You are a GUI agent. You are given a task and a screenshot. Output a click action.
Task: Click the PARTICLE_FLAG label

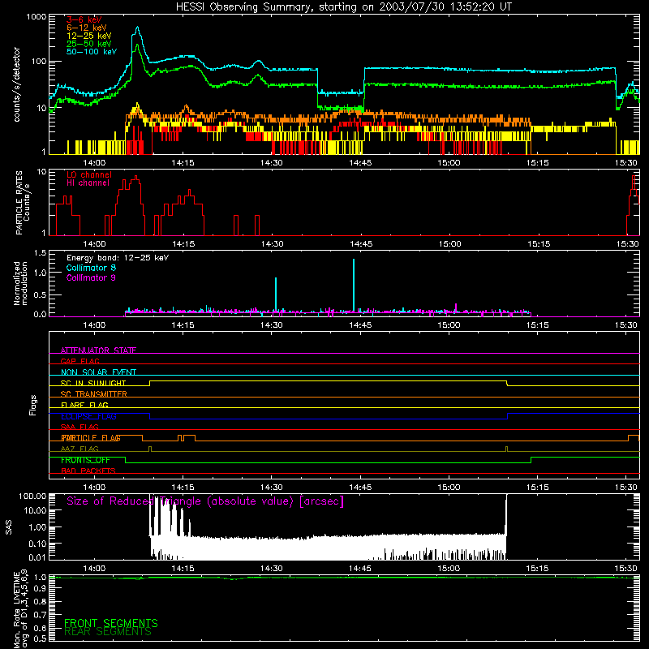click(x=91, y=438)
